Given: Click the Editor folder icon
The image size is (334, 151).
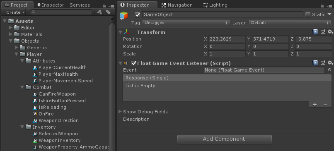Looking at the screenshot, I should (17, 28).
